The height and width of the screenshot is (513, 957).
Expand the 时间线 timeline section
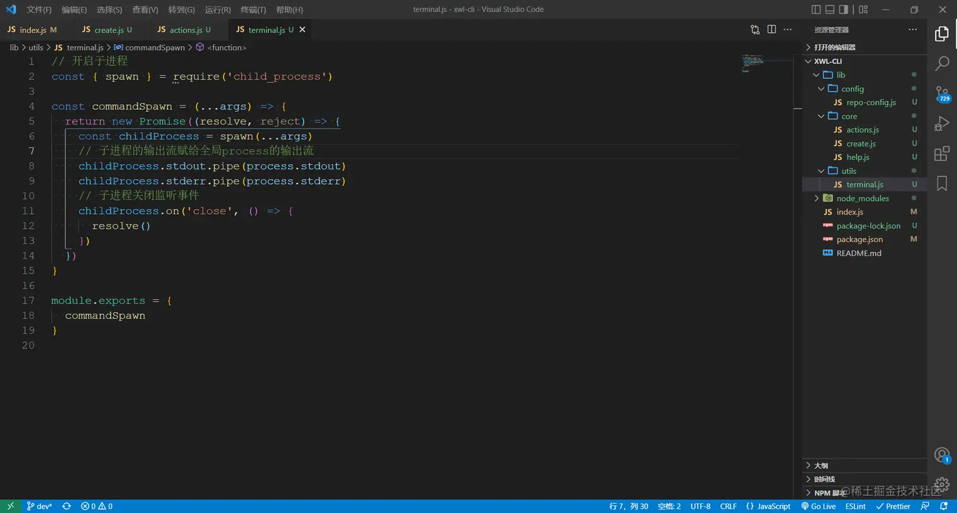[864, 479]
